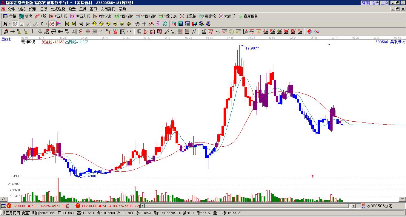Open the 9P四方形 tool
The width and height of the screenshot is (406, 217).
(80, 16)
